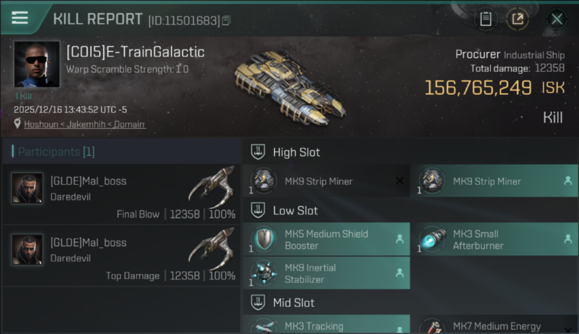Open the Domain region link
The image size is (579, 334).
point(130,124)
